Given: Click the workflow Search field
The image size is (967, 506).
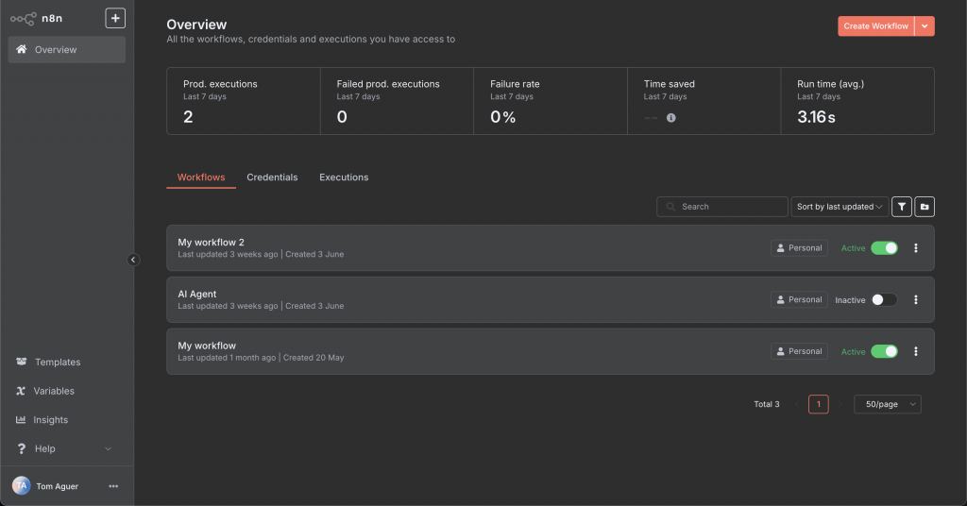Looking at the screenshot, I should (722, 207).
